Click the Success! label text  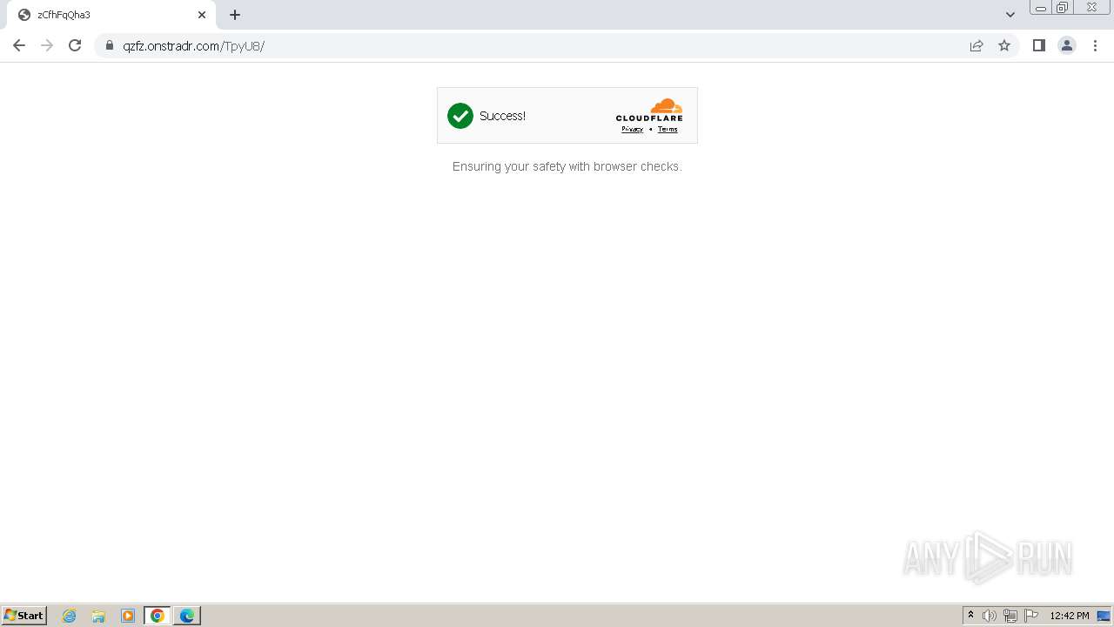[502, 116]
